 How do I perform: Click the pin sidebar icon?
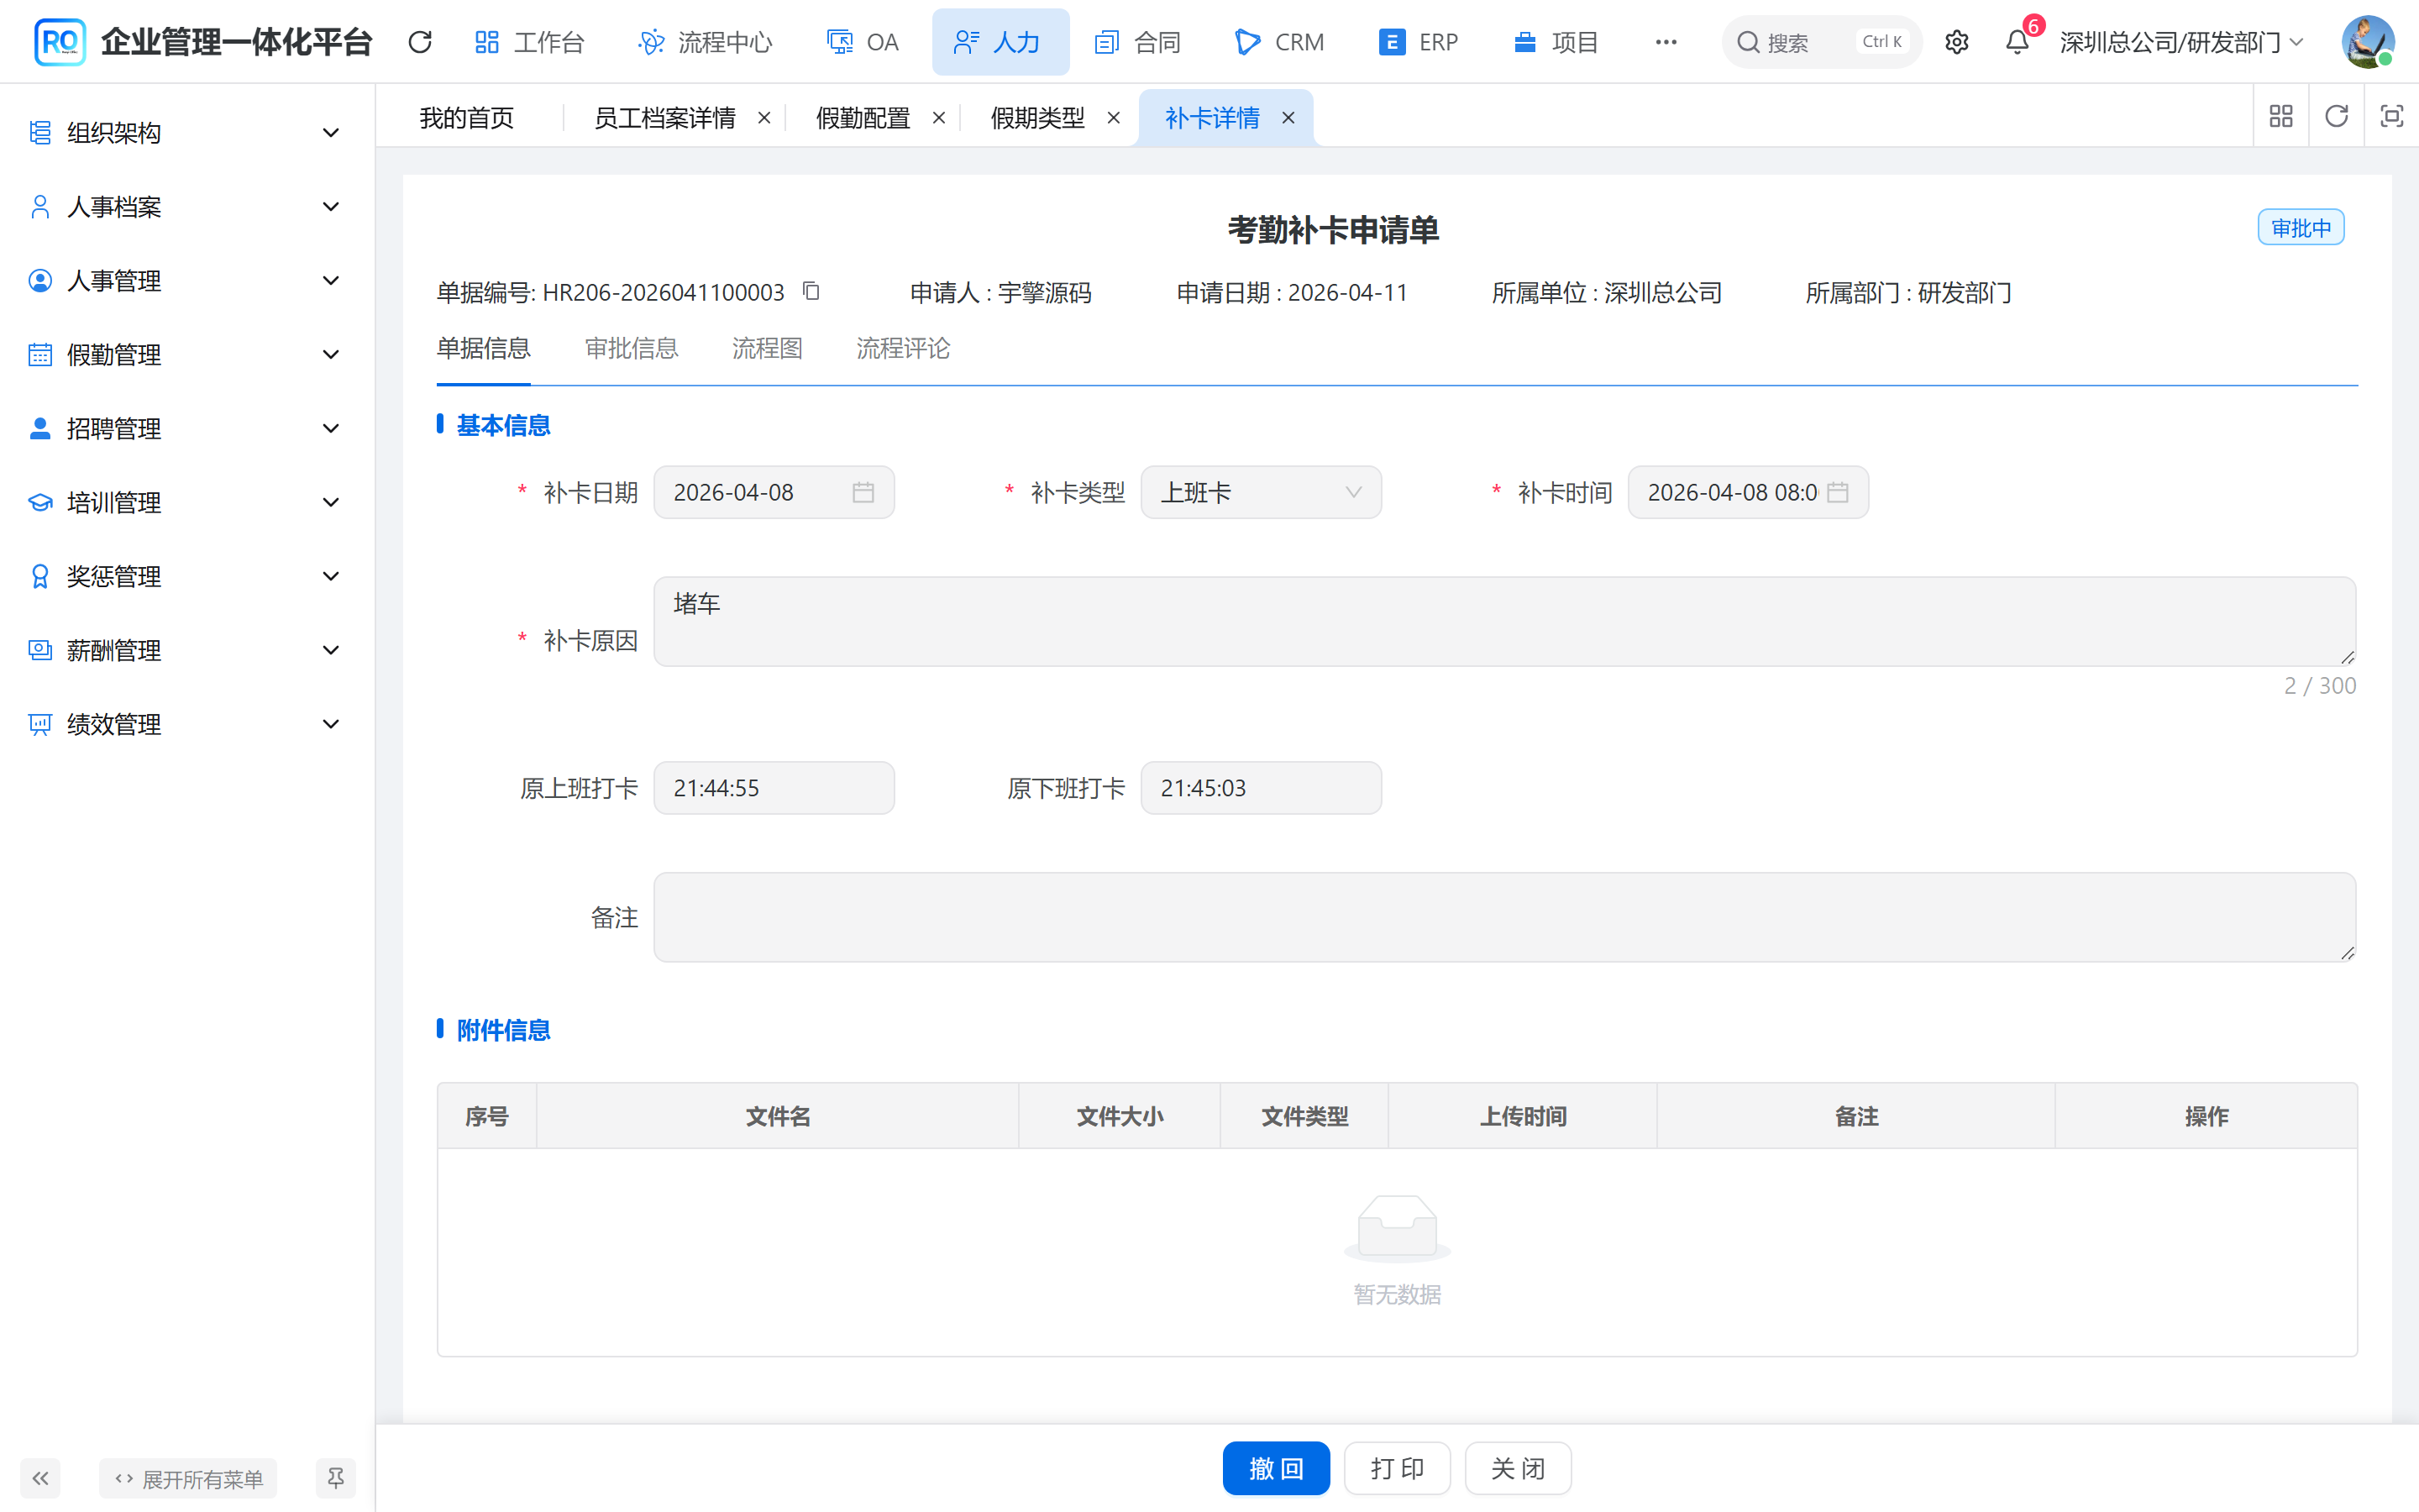coord(336,1478)
